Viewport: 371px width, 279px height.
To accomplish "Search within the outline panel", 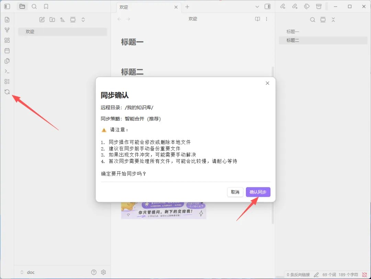I will click(x=313, y=20).
